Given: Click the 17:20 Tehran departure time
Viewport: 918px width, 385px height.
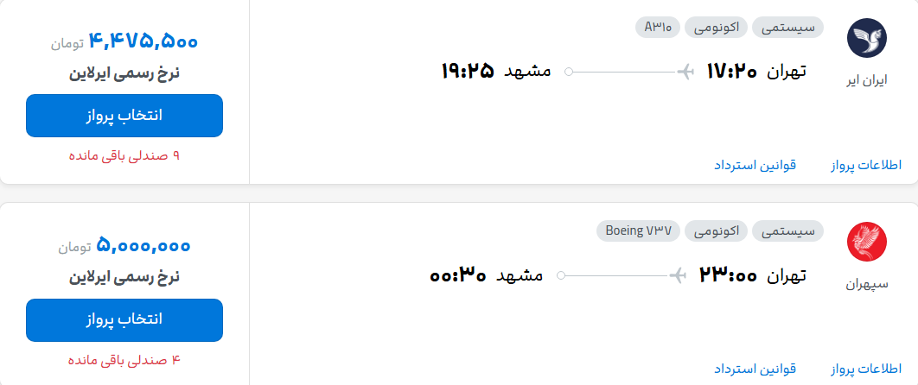Looking at the screenshot, I should coord(732,72).
